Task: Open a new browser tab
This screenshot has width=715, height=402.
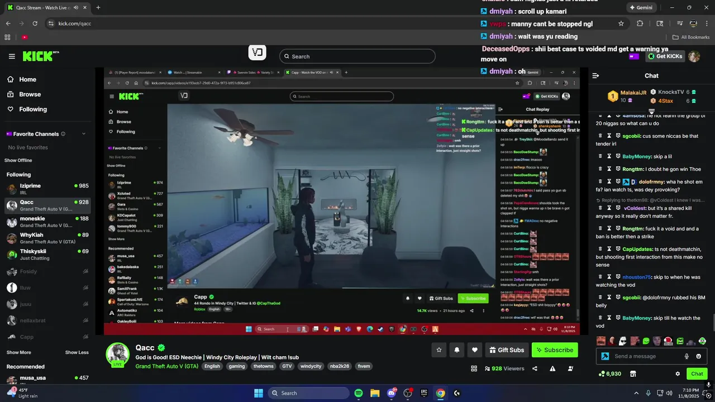Action: pyautogui.click(x=98, y=8)
